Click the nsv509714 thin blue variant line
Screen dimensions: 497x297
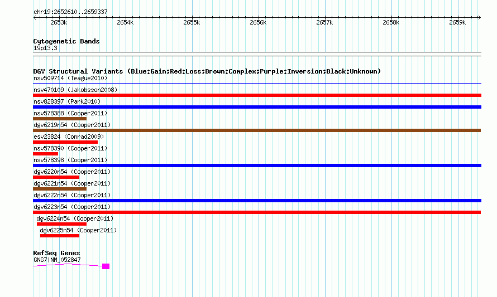[257, 84]
